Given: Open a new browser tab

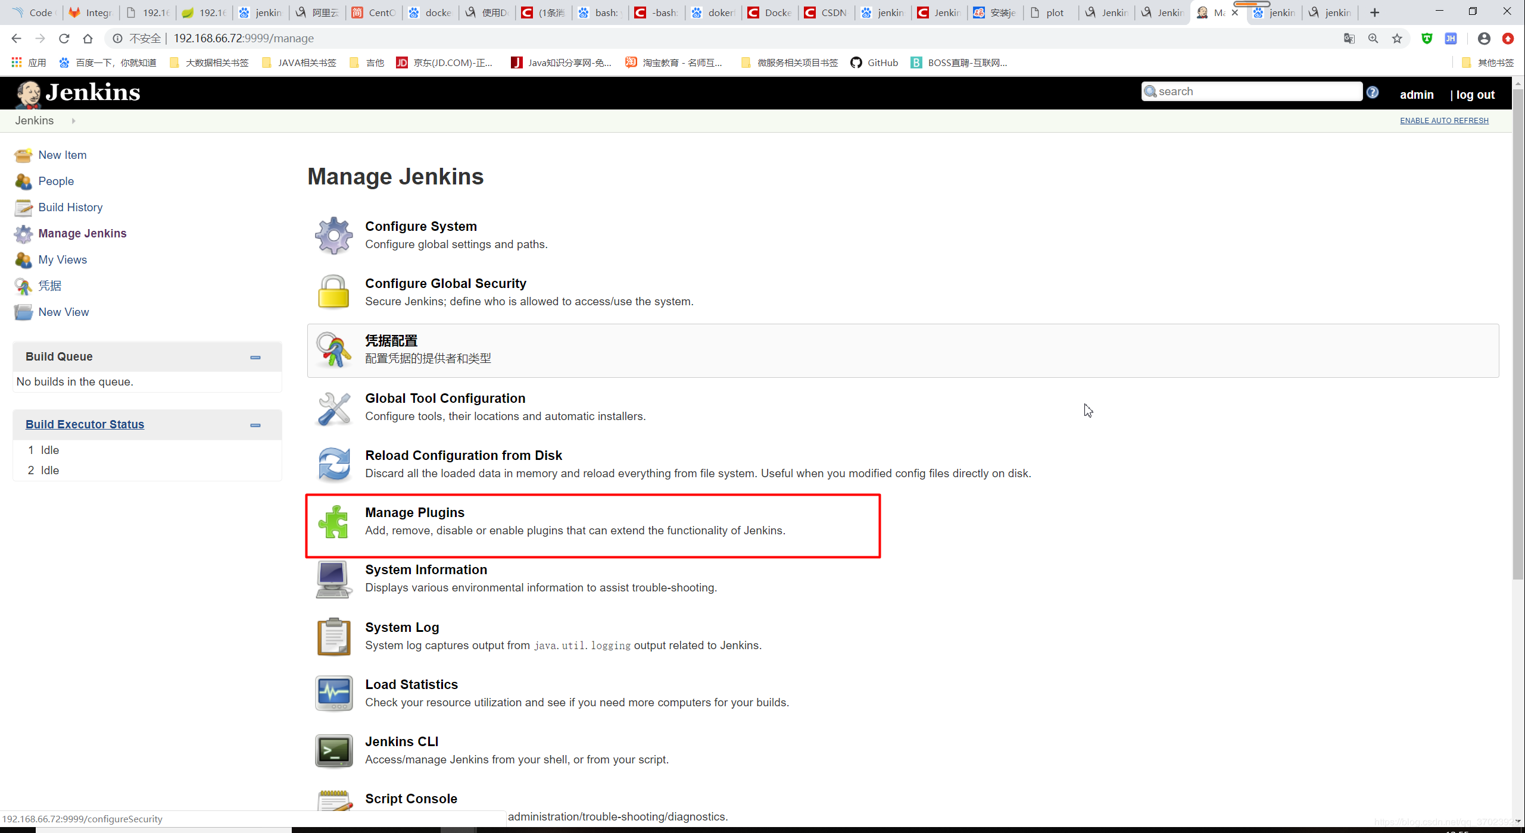Looking at the screenshot, I should coord(1374,12).
